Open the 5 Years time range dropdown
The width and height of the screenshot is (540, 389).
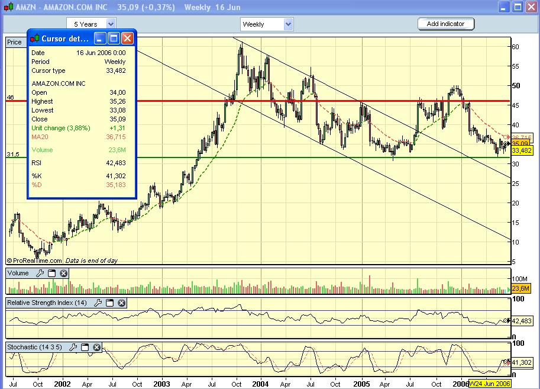click(x=91, y=24)
